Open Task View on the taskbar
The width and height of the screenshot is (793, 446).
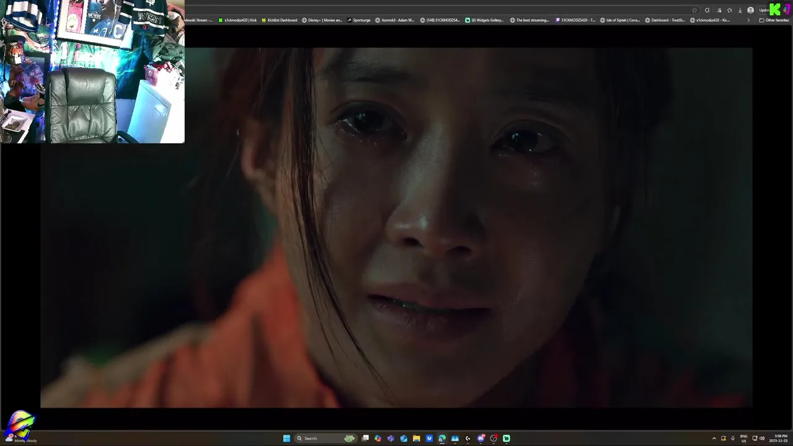pos(366,438)
